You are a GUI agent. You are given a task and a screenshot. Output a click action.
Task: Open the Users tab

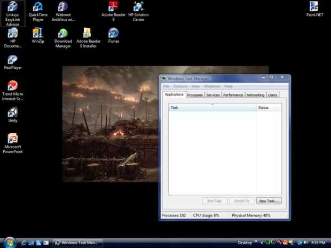tap(272, 95)
